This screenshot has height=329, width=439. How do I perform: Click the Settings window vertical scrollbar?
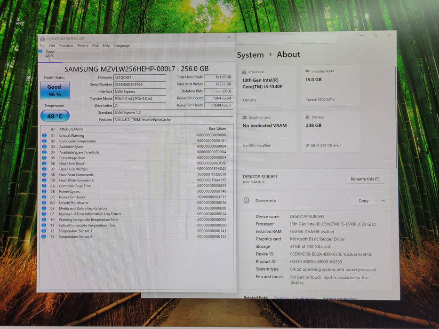click(396, 117)
